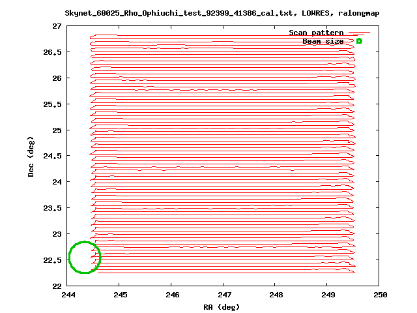Click the 'RA (deg)' x-axis label
The height and width of the screenshot is (313, 417).
tap(222, 307)
